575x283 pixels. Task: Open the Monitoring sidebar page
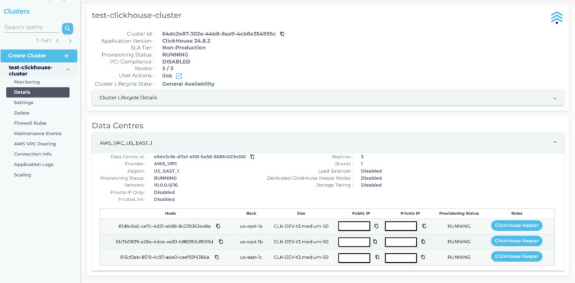[26, 82]
